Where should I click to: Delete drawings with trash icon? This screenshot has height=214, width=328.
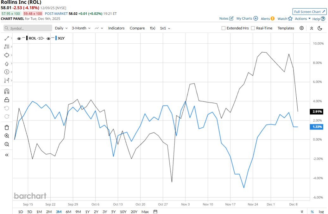tap(7, 127)
